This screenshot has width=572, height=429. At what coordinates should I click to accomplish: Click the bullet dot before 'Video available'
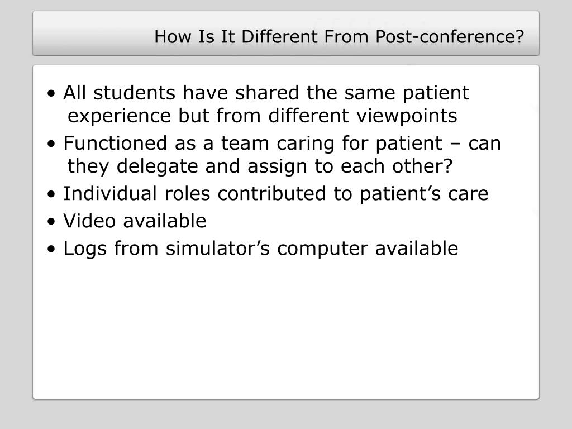coord(51,222)
